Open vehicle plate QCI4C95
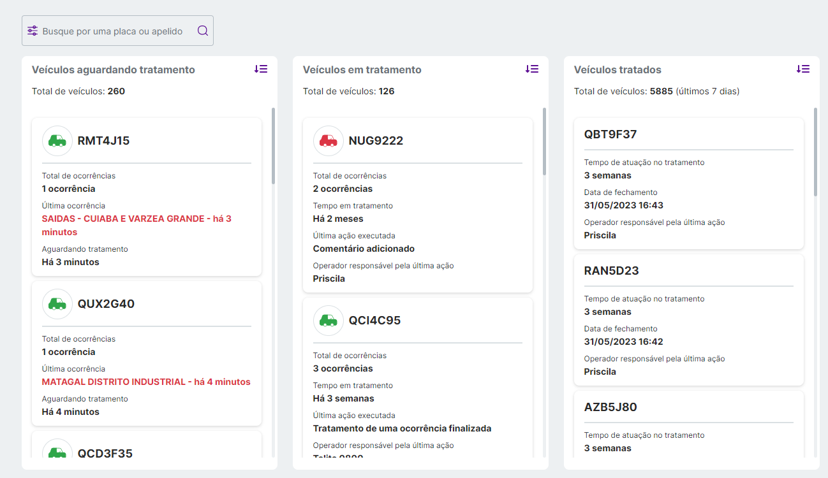This screenshot has height=478, width=828. click(x=374, y=321)
